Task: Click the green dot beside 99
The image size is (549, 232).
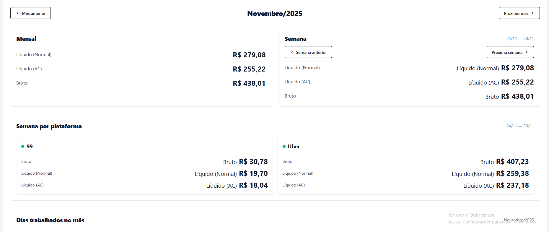Action: [x=23, y=146]
